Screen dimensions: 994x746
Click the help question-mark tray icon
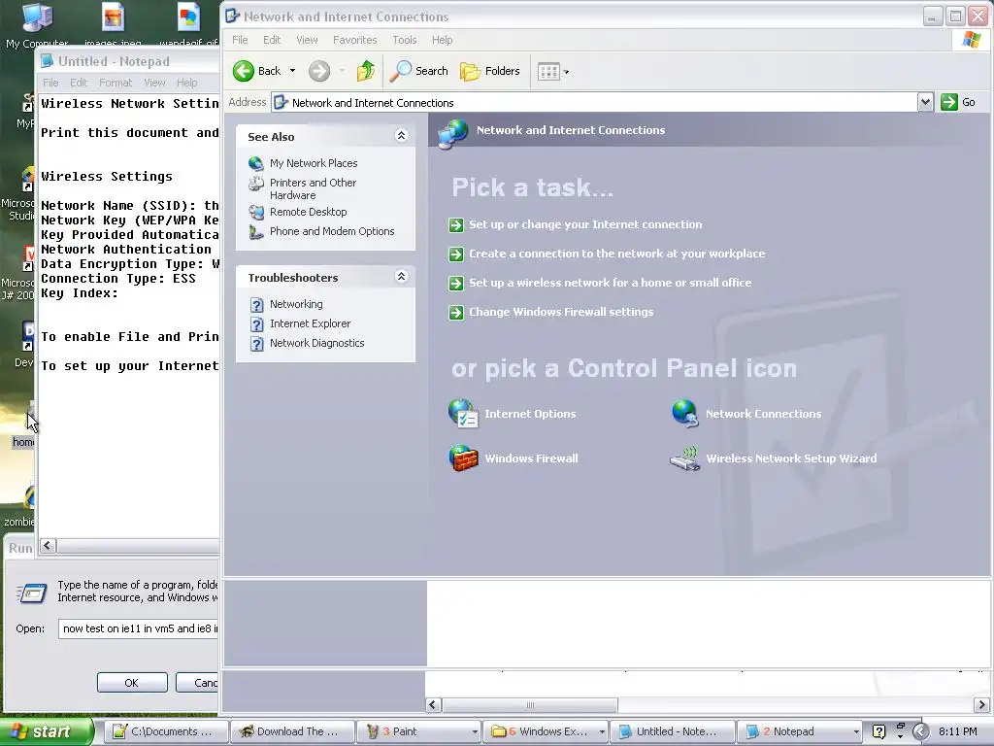pos(878,732)
